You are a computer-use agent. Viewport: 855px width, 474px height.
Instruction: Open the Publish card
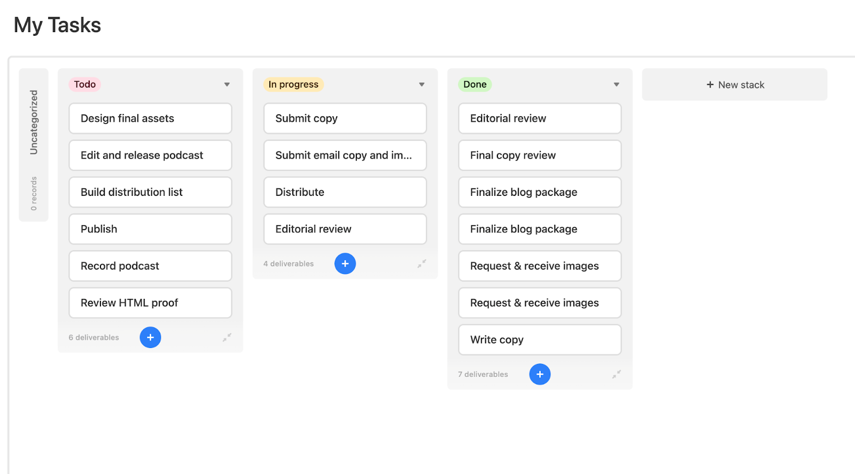(150, 229)
